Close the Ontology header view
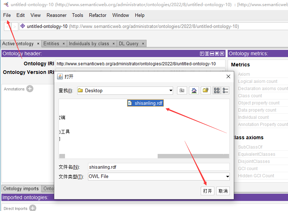Screen dimensions: 288x211 click(222, 53)
